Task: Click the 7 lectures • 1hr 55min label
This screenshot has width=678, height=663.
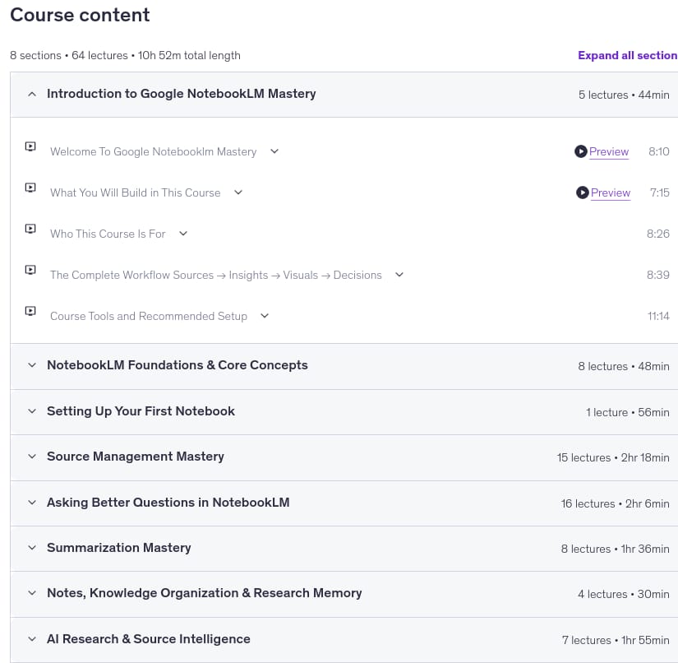Action: (x=616, y=640)
